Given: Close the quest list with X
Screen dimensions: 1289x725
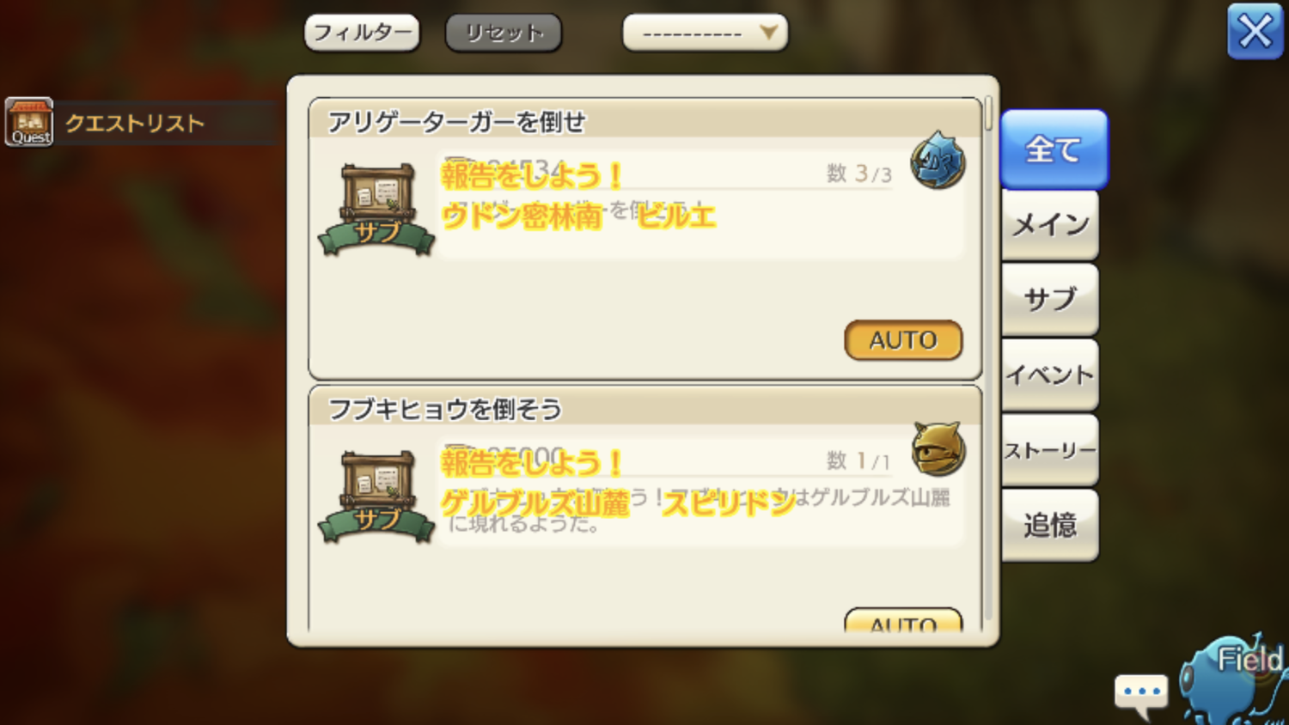Looking at the screenshot, I should click(1255, 32).
